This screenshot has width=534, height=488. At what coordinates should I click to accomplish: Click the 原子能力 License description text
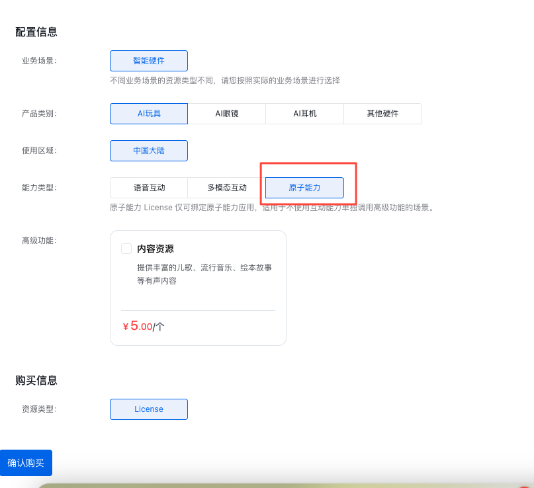pyautogui.click(x=272, y=208)
